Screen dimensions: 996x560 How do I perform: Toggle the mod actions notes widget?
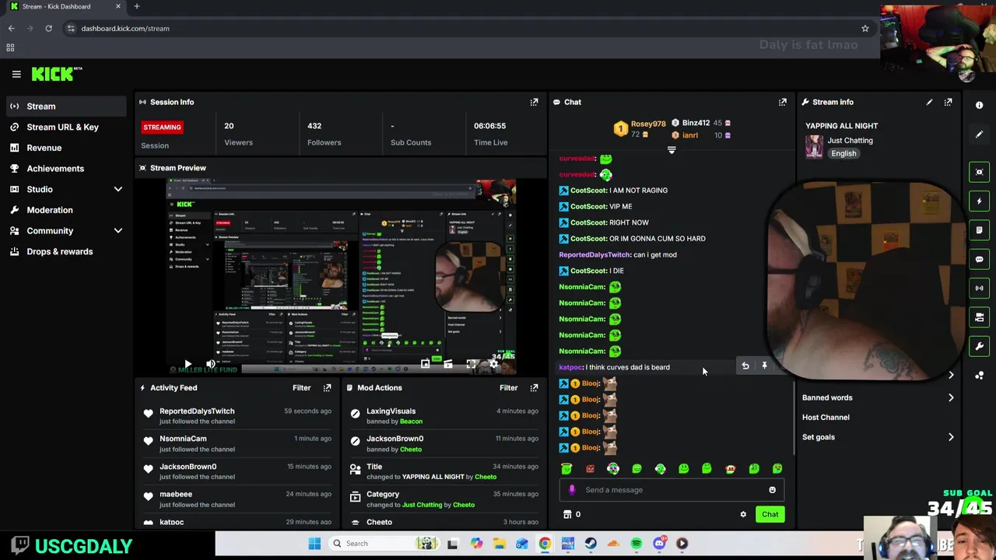[980, 230]
